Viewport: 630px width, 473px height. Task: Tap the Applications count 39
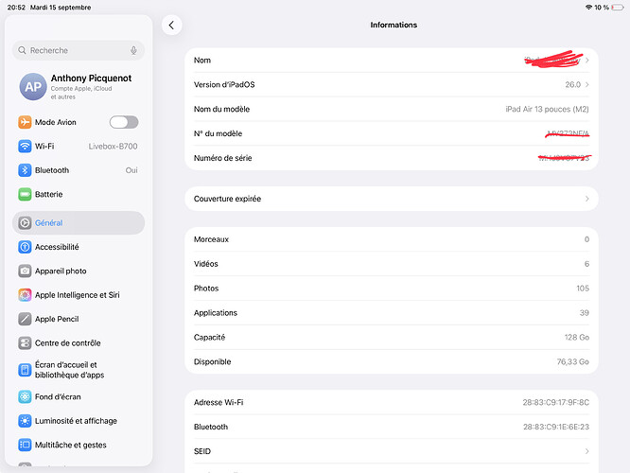click(x=585, y=313)
